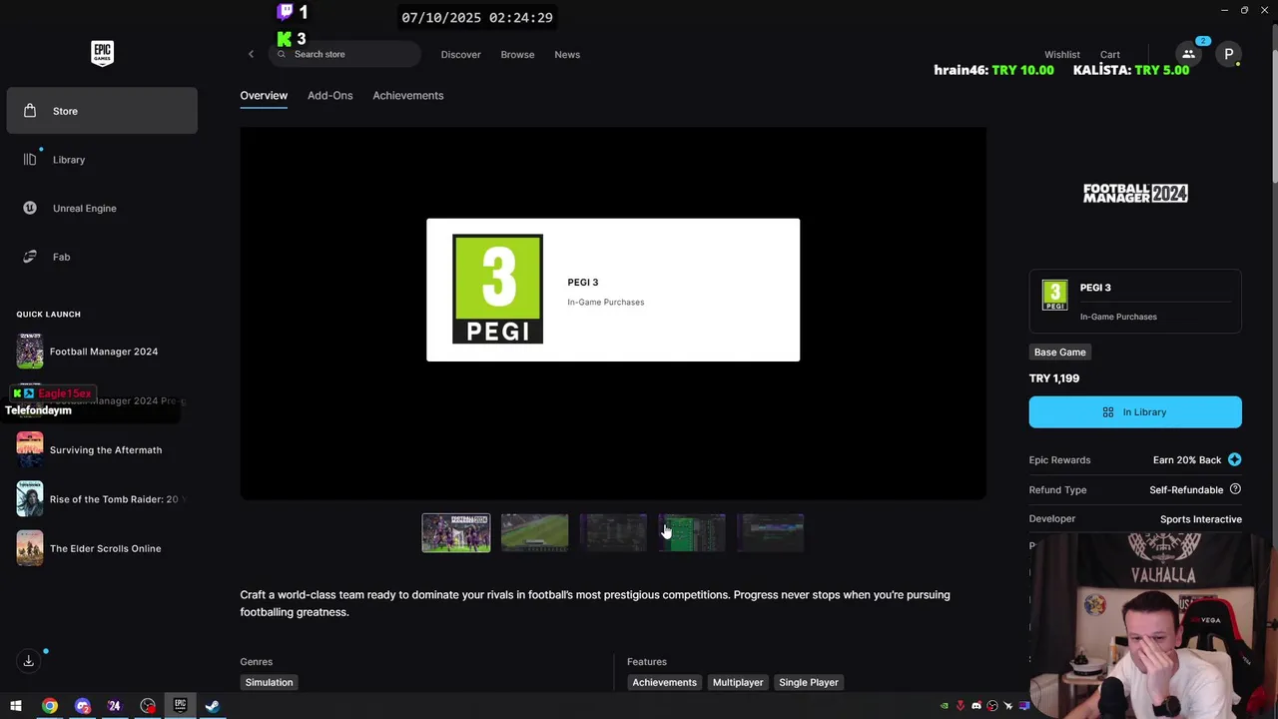Open the Cart

(x=1110, y=55)
